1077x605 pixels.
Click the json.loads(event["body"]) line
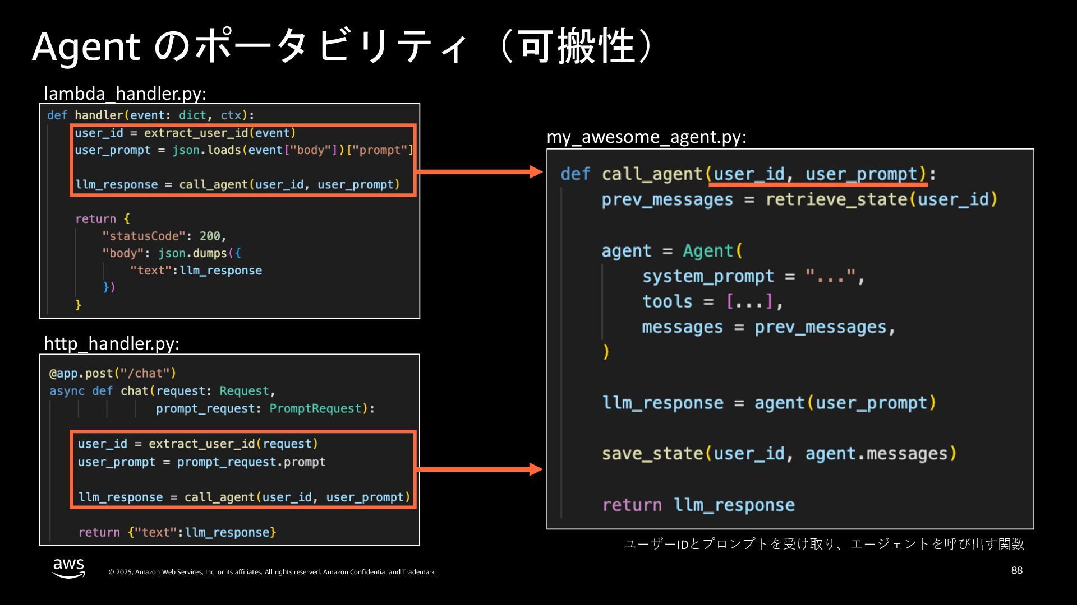pos(244,150)
